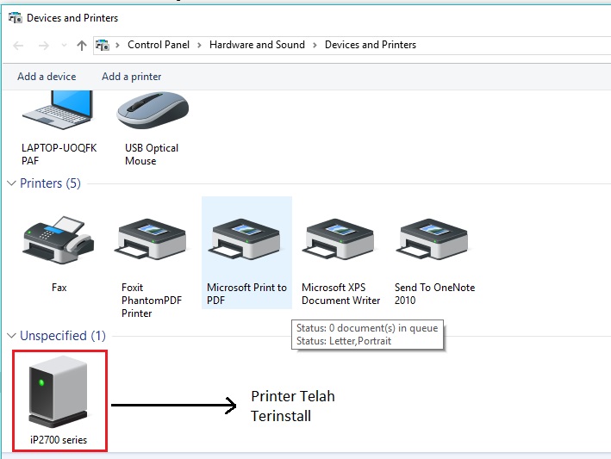Screen dimensions: 611x459
Task: Select the USB Optical Mouse icon
Action: [153, 110]
